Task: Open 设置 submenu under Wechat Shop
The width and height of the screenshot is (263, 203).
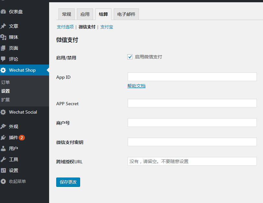Action: [x=5, y=91]
